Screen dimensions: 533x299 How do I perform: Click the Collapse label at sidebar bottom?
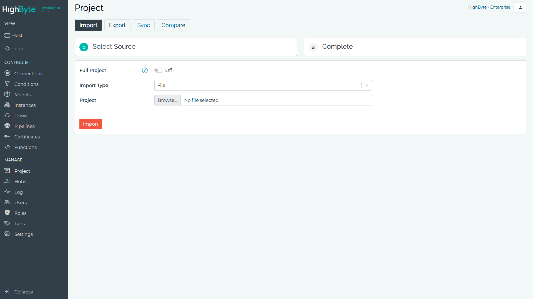tap(24, 292)
